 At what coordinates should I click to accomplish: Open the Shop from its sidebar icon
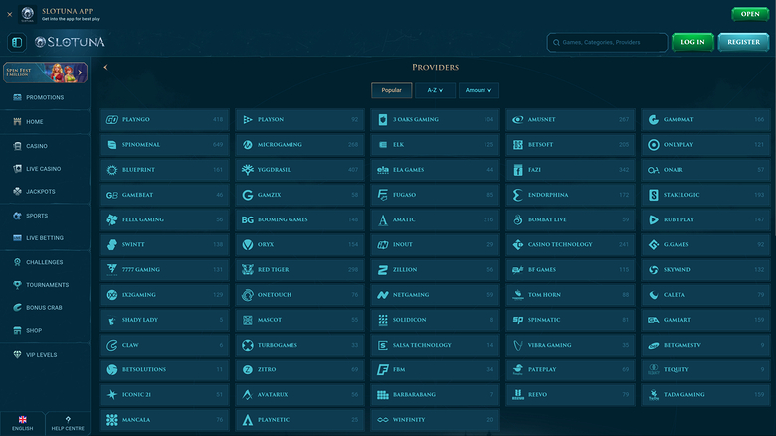point(17,331)
